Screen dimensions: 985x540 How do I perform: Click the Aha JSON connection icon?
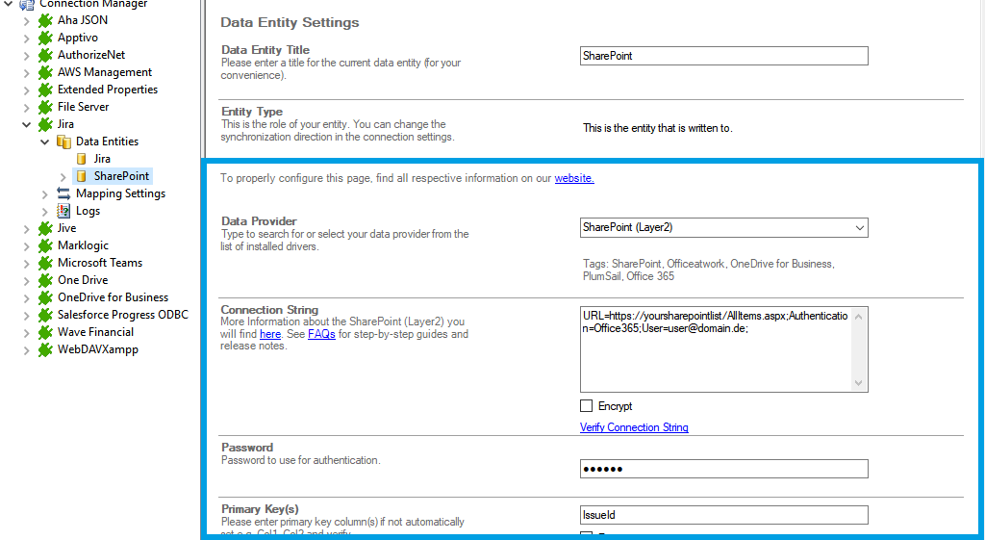click(45, 20)
